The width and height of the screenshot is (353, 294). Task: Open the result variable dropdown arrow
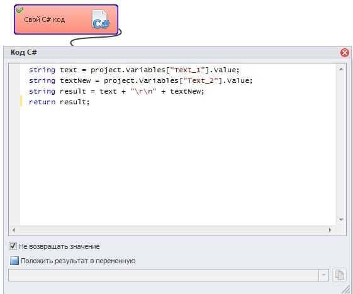click(323, 275)
